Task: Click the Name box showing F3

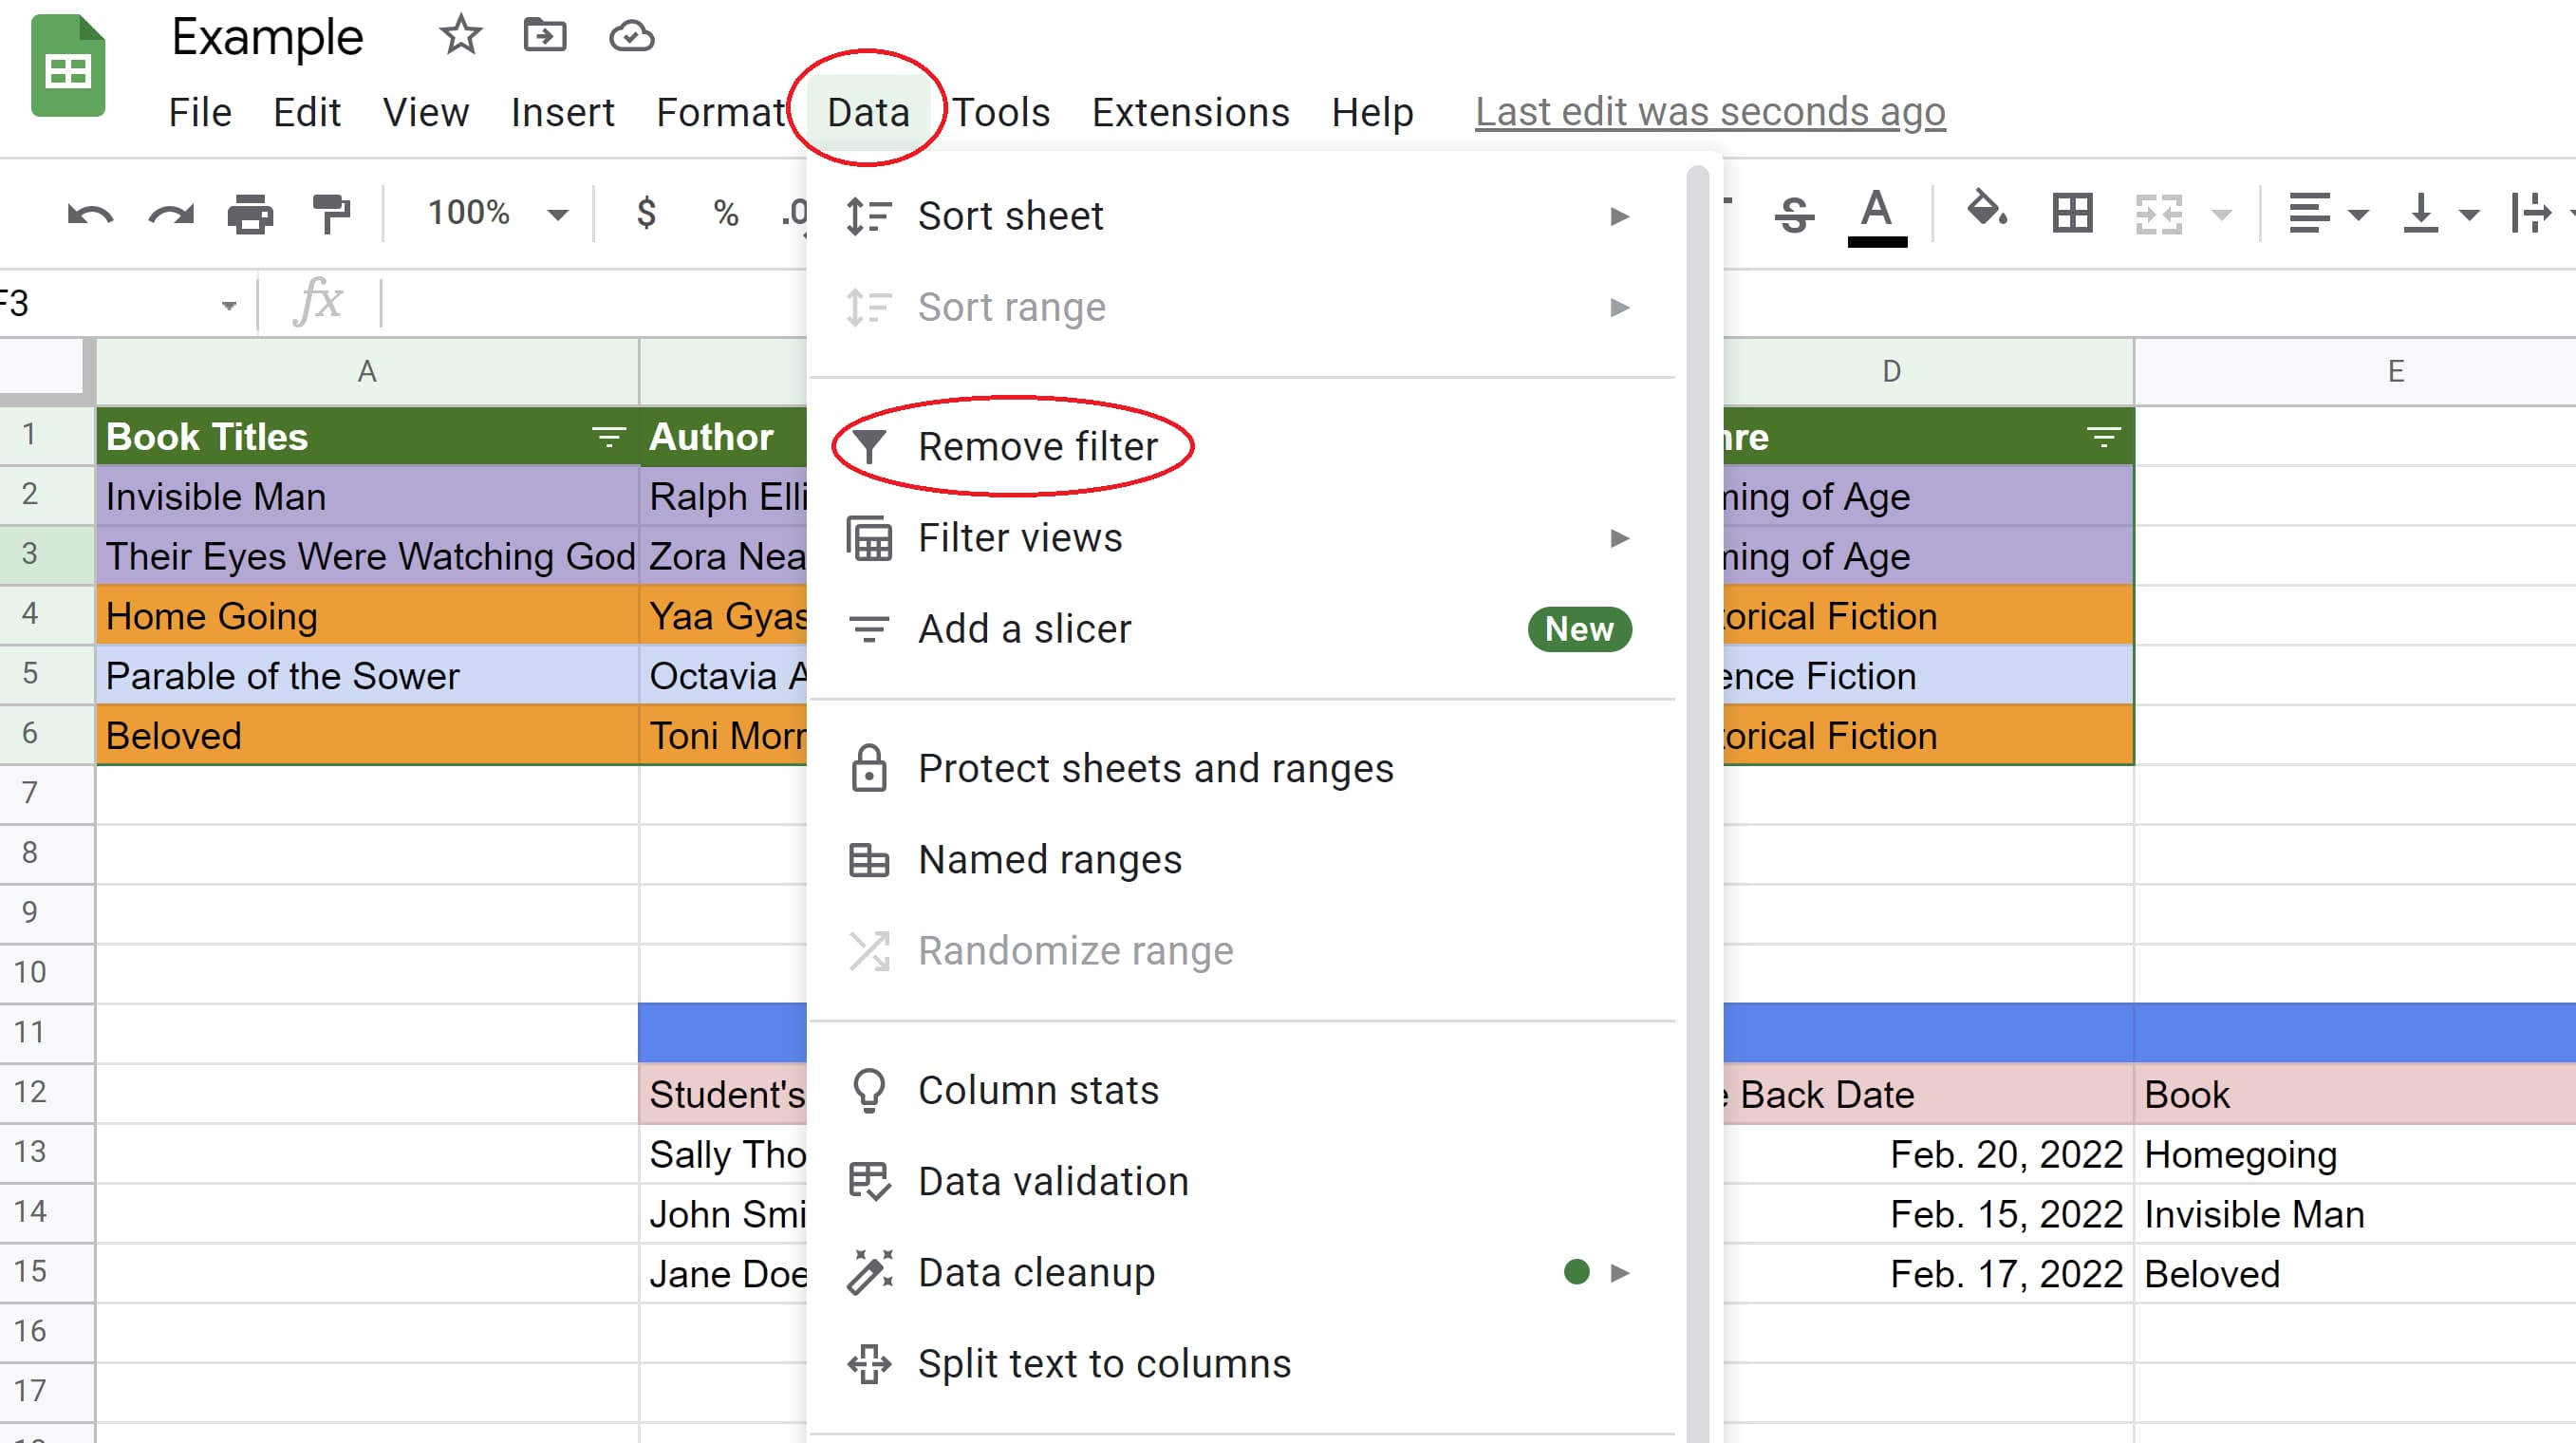Action: [110, 303]
